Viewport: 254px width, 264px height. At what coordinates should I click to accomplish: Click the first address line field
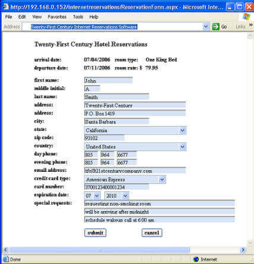pos(135,105)
